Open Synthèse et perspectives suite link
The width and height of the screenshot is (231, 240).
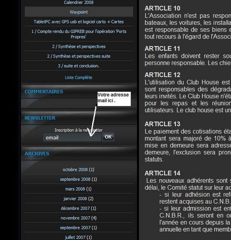tap(78, 56)
